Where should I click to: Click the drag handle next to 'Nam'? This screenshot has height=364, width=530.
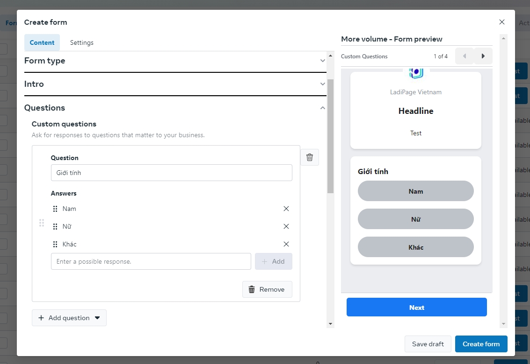(x=55, y=209)
